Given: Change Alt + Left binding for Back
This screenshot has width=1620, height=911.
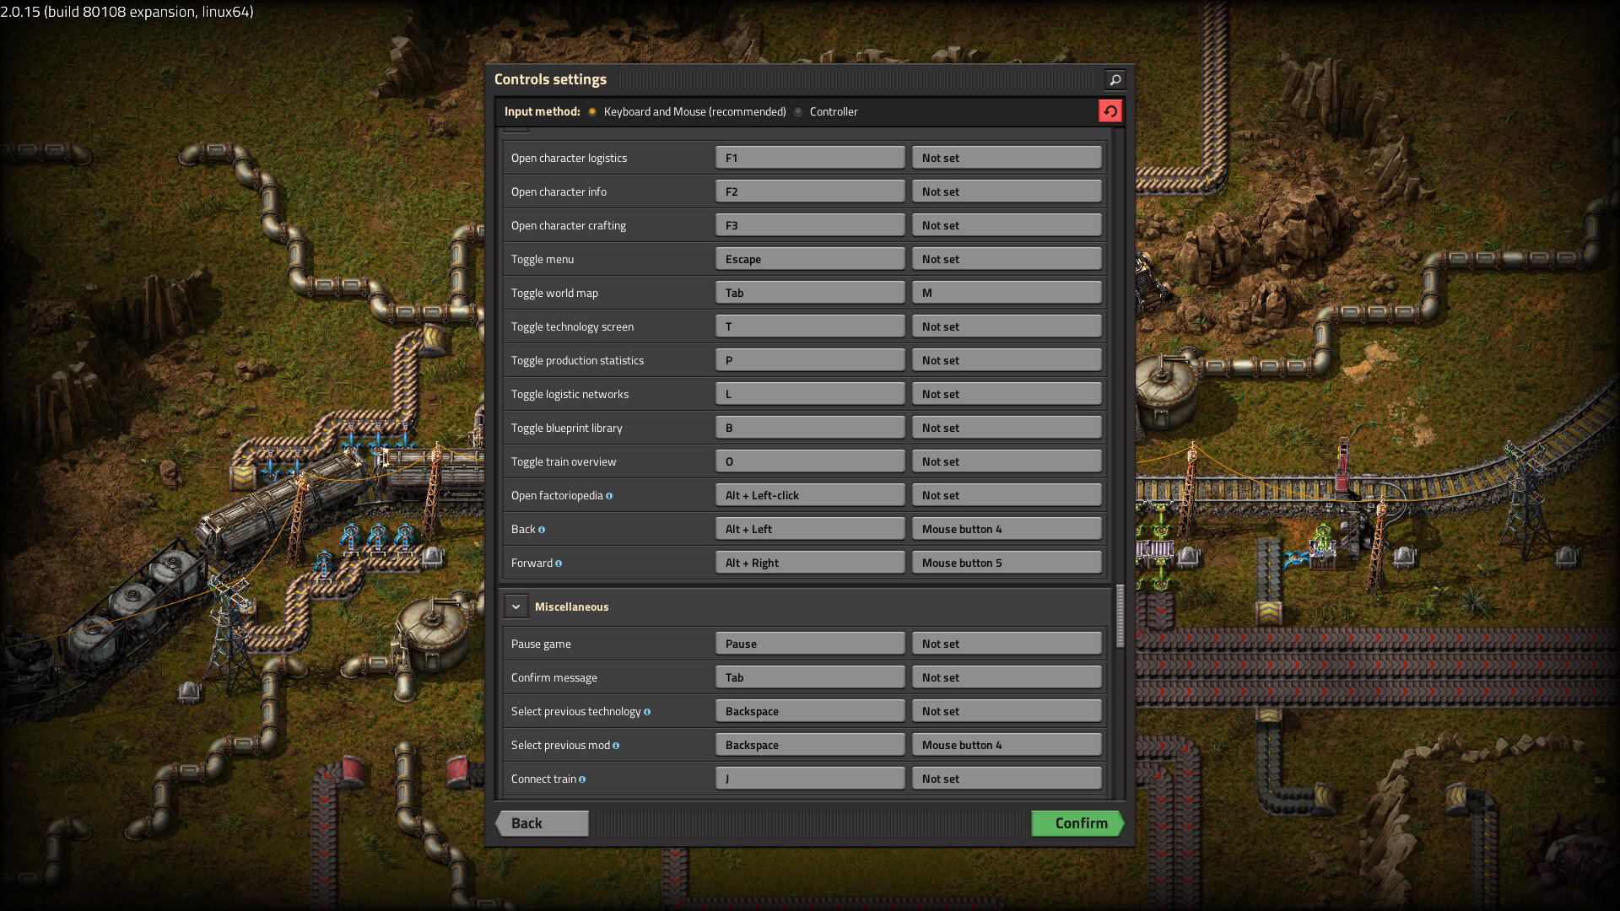Looking at the screenshot, I should tap(810, 529).
